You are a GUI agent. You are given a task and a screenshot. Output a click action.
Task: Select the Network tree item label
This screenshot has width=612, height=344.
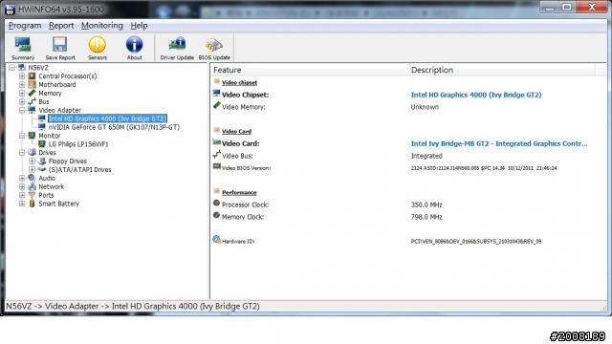tap(51, 187)
